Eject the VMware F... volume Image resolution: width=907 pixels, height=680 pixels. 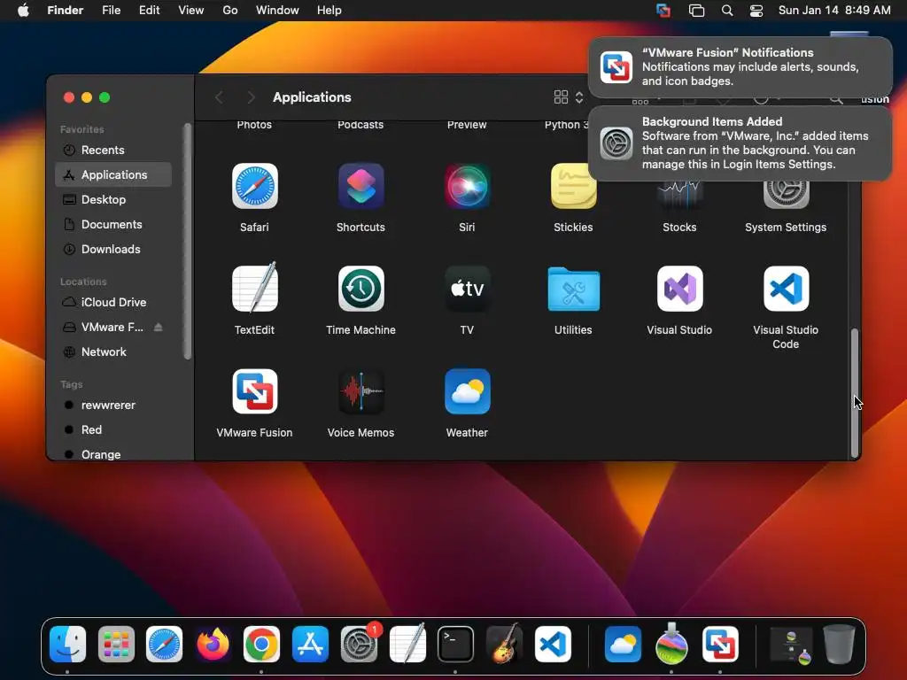pyautogui.click(x=158, y=328)
